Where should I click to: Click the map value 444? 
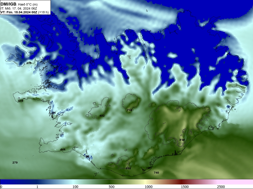(63, 149)
